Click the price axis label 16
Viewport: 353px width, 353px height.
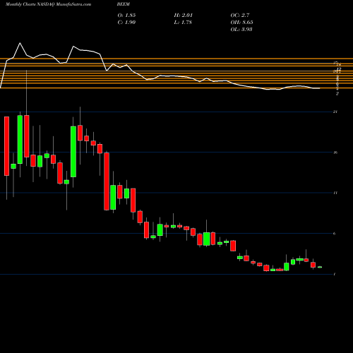[335, 152]
